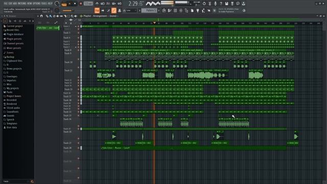Viewport: 327px width, 184px height.
Task: Toggle Track 4 mute switch
Action: (78, 38)
